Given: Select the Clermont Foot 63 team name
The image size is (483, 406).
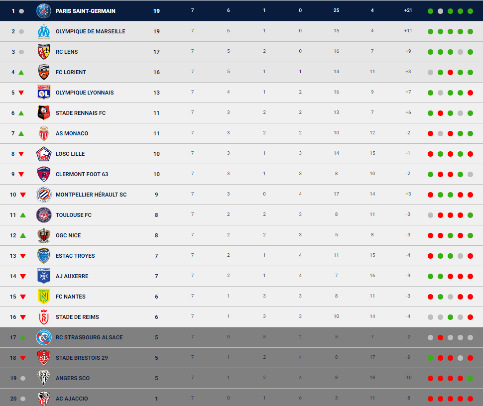Looking at the screenshot, I should click(x=82, y=174).
